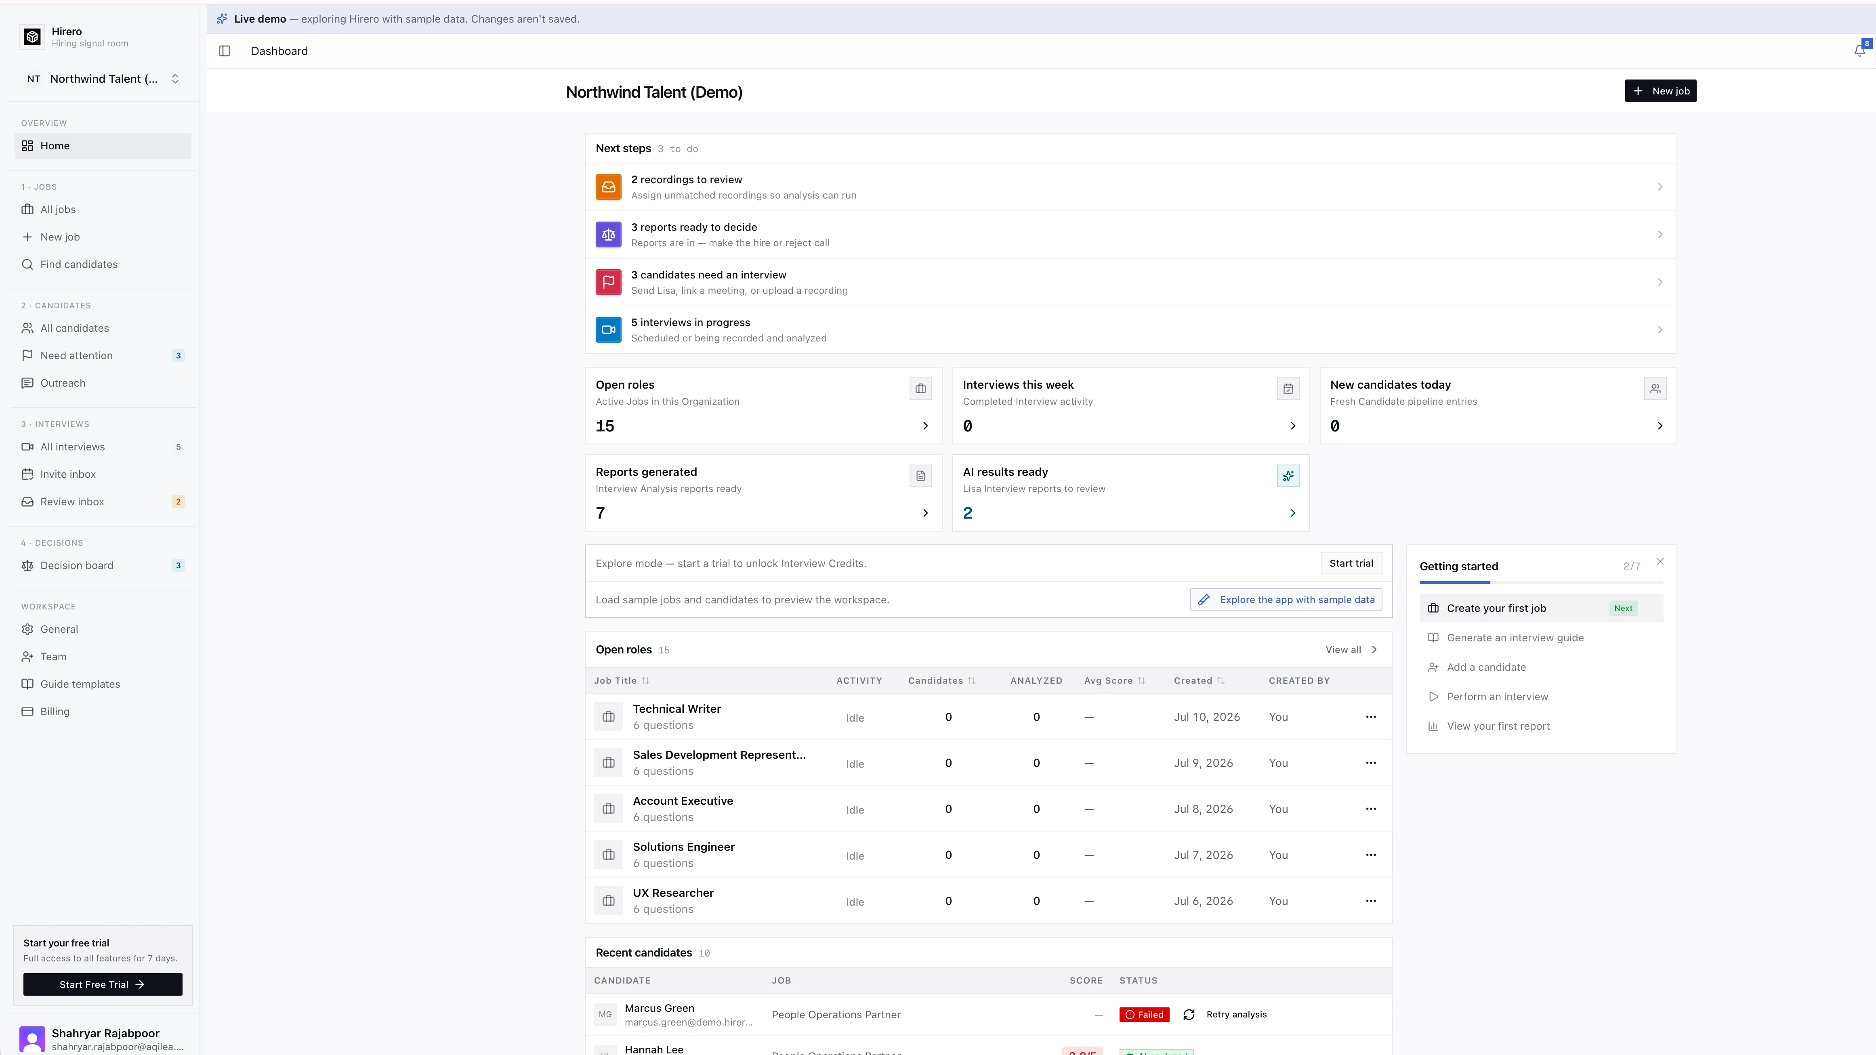Open the more options menu for Solutions Engineer

coord(1371,855)
